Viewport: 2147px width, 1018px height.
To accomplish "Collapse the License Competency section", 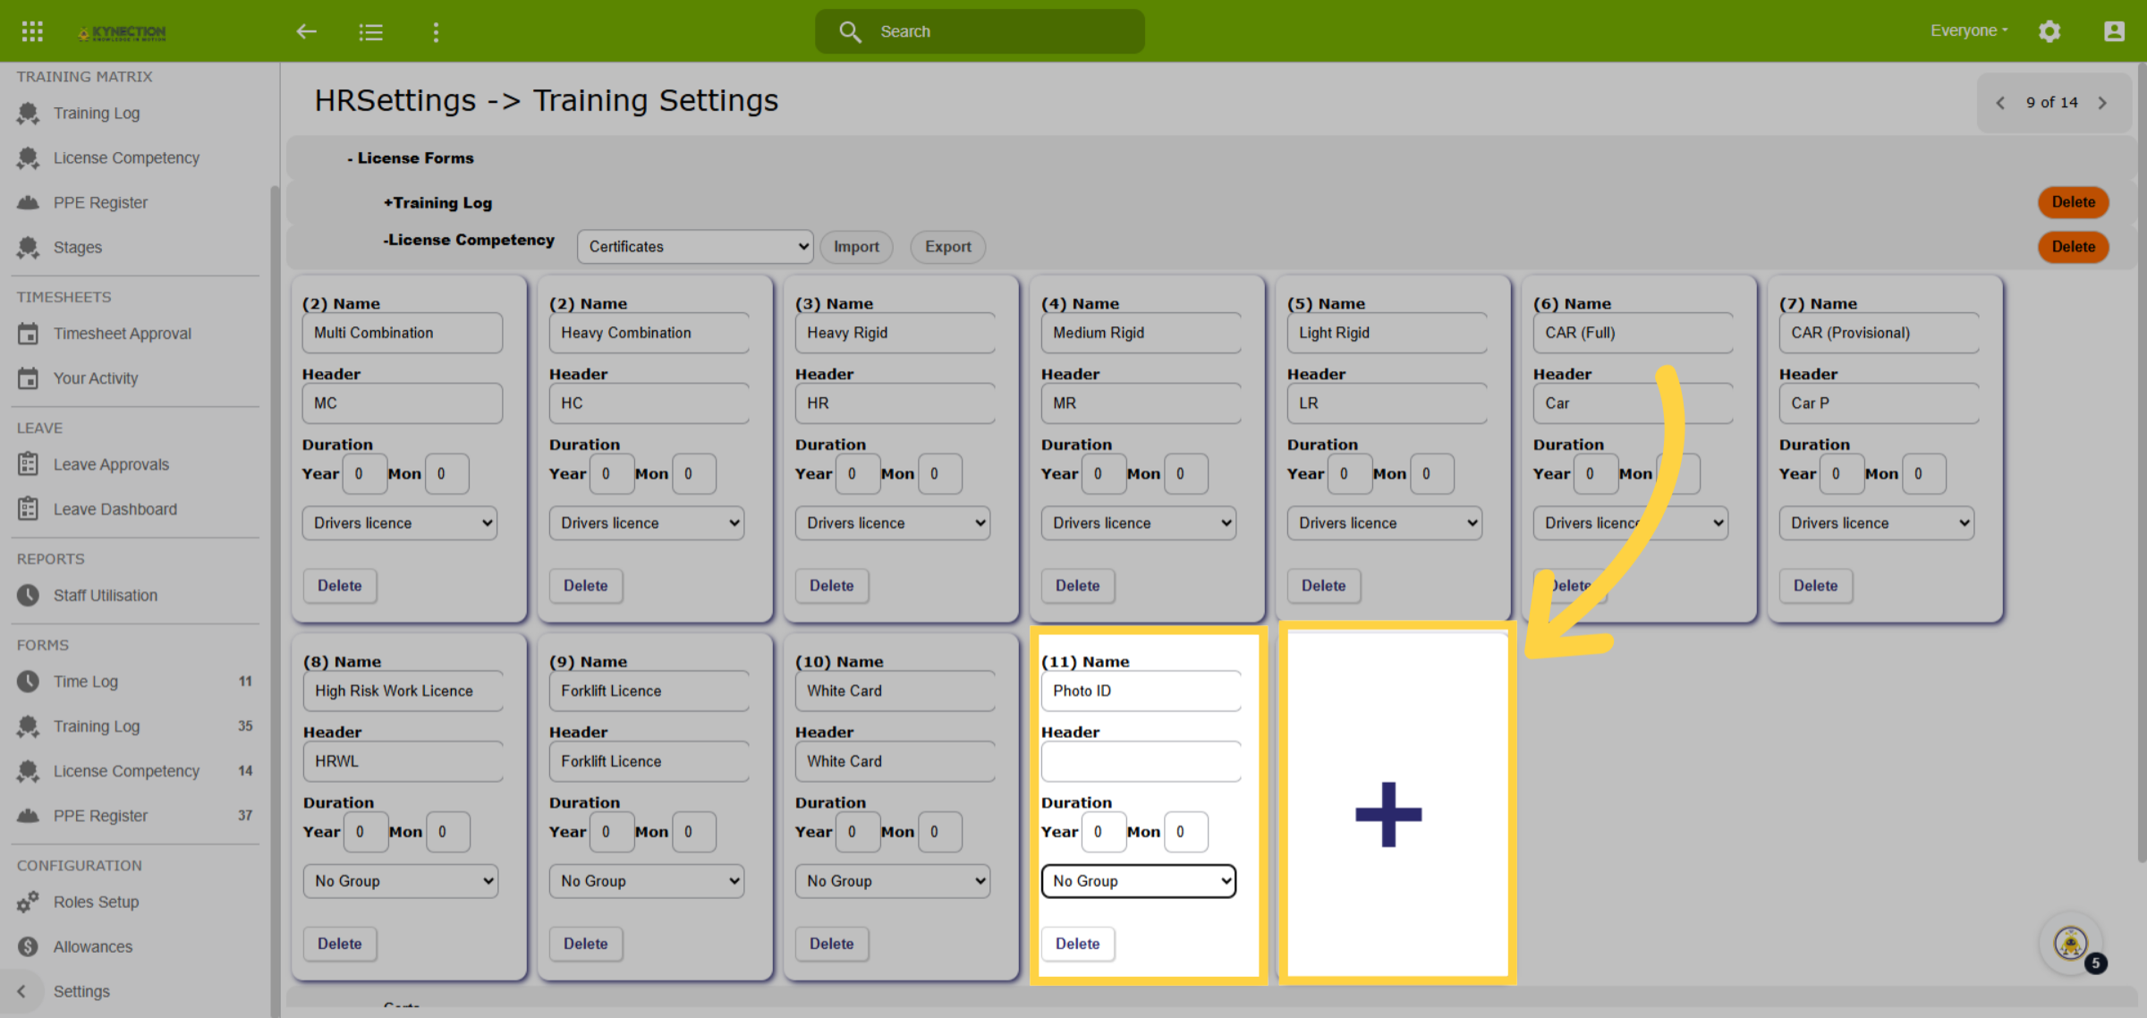I will pos(469,240).
